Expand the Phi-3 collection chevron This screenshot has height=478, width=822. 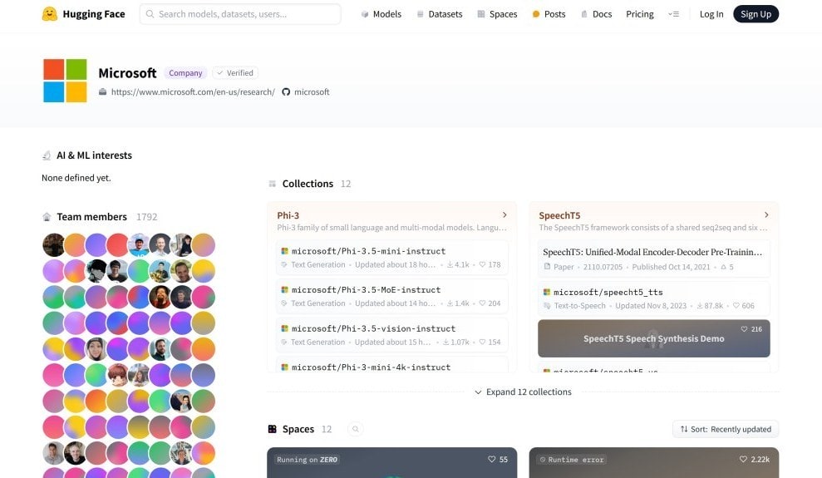point(505,214)
